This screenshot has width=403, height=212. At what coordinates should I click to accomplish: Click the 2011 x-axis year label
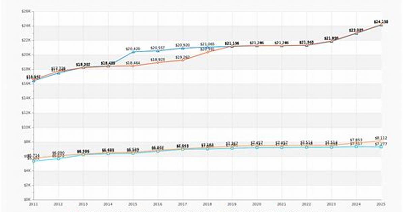coord(33,204)
